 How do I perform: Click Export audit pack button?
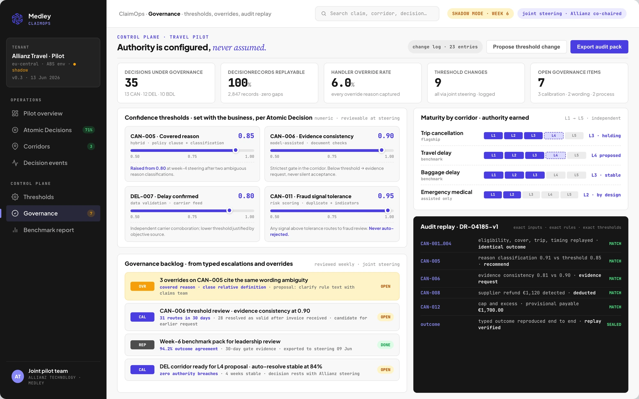click(599, 47)
